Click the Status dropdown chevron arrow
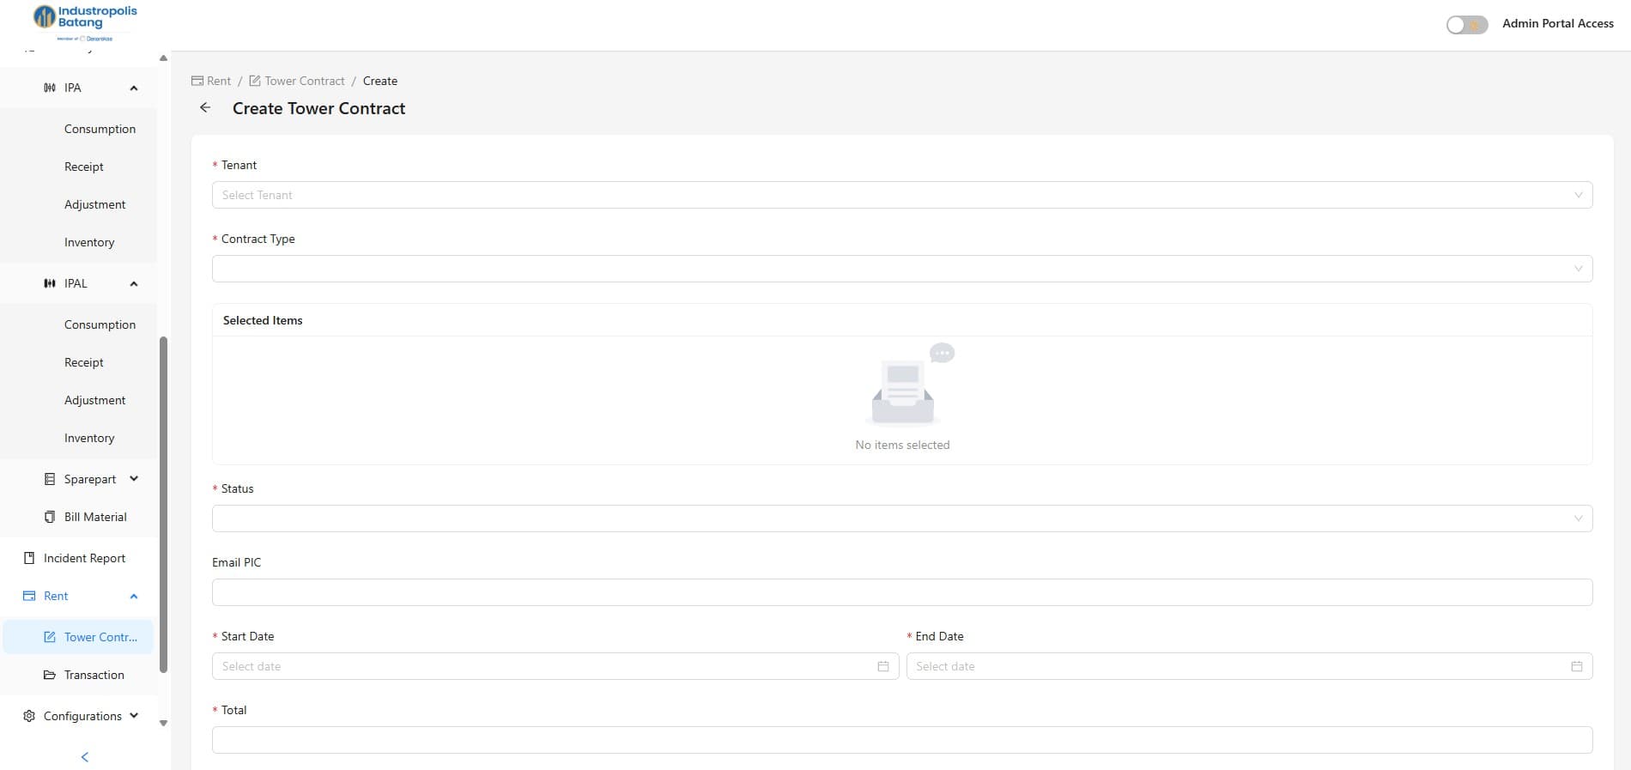Viewport: 1631px width, 770px height. point(1578,518)
